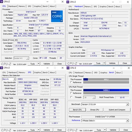Click Graphic Interface Bus PCI-Express 4.0
Screen dimensions: 132x132
pos(107,50)
